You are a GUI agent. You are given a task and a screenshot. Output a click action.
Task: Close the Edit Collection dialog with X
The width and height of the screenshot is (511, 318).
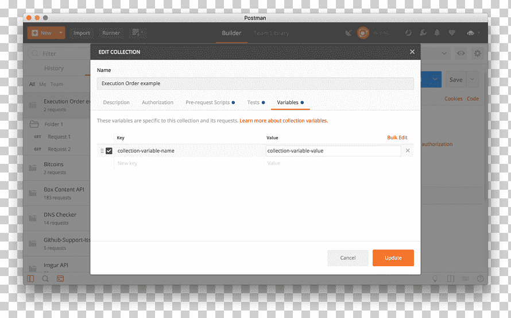tap(412, 52)
